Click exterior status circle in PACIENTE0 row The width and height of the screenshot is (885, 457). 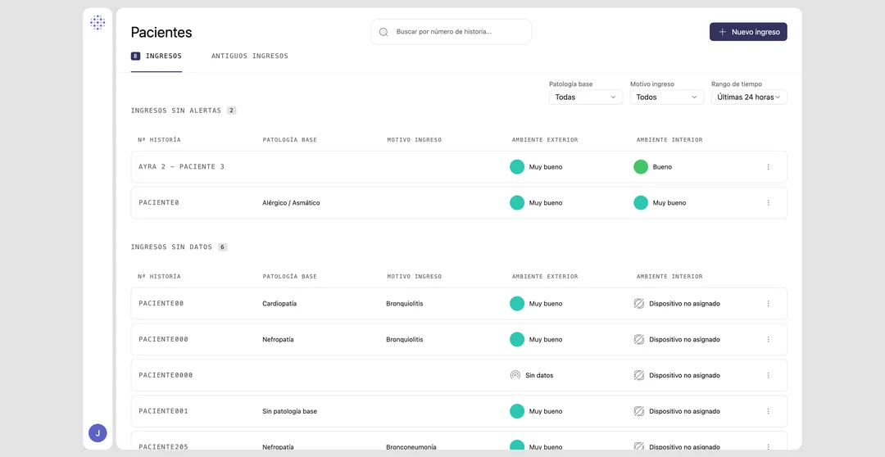click(x=517, y=202)
